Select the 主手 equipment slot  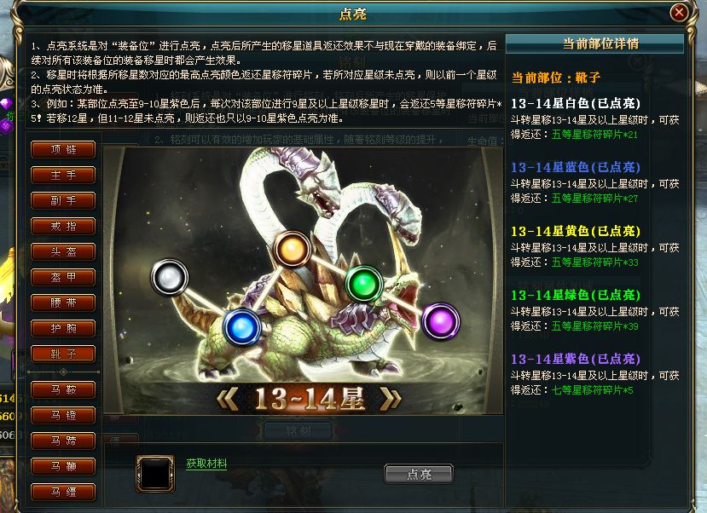point(63,176)
